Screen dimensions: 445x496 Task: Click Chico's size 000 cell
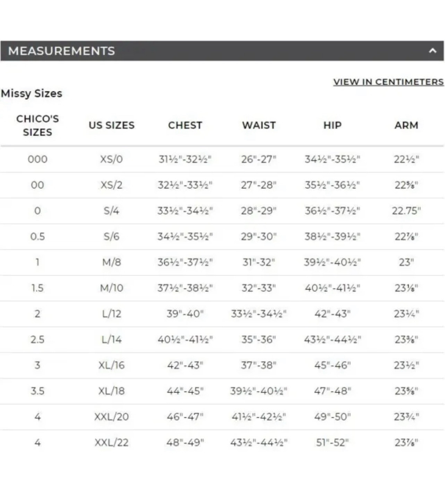37,159
